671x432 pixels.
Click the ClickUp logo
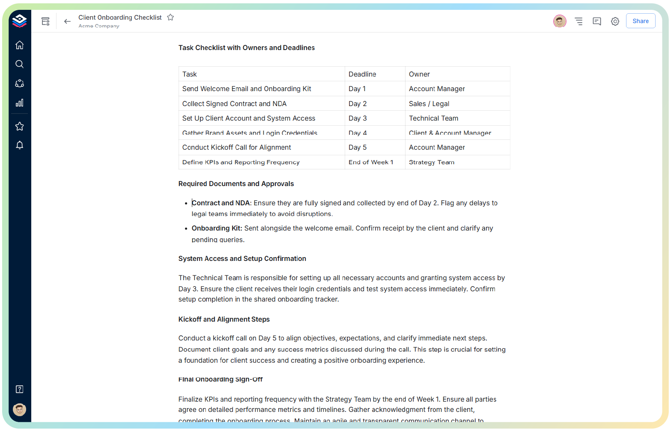(19, 20)
